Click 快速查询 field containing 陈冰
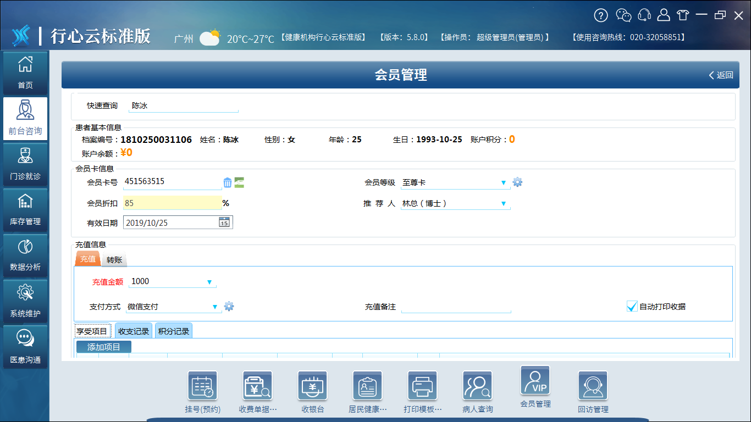The image size is (751, 422). tap(184, 105)
